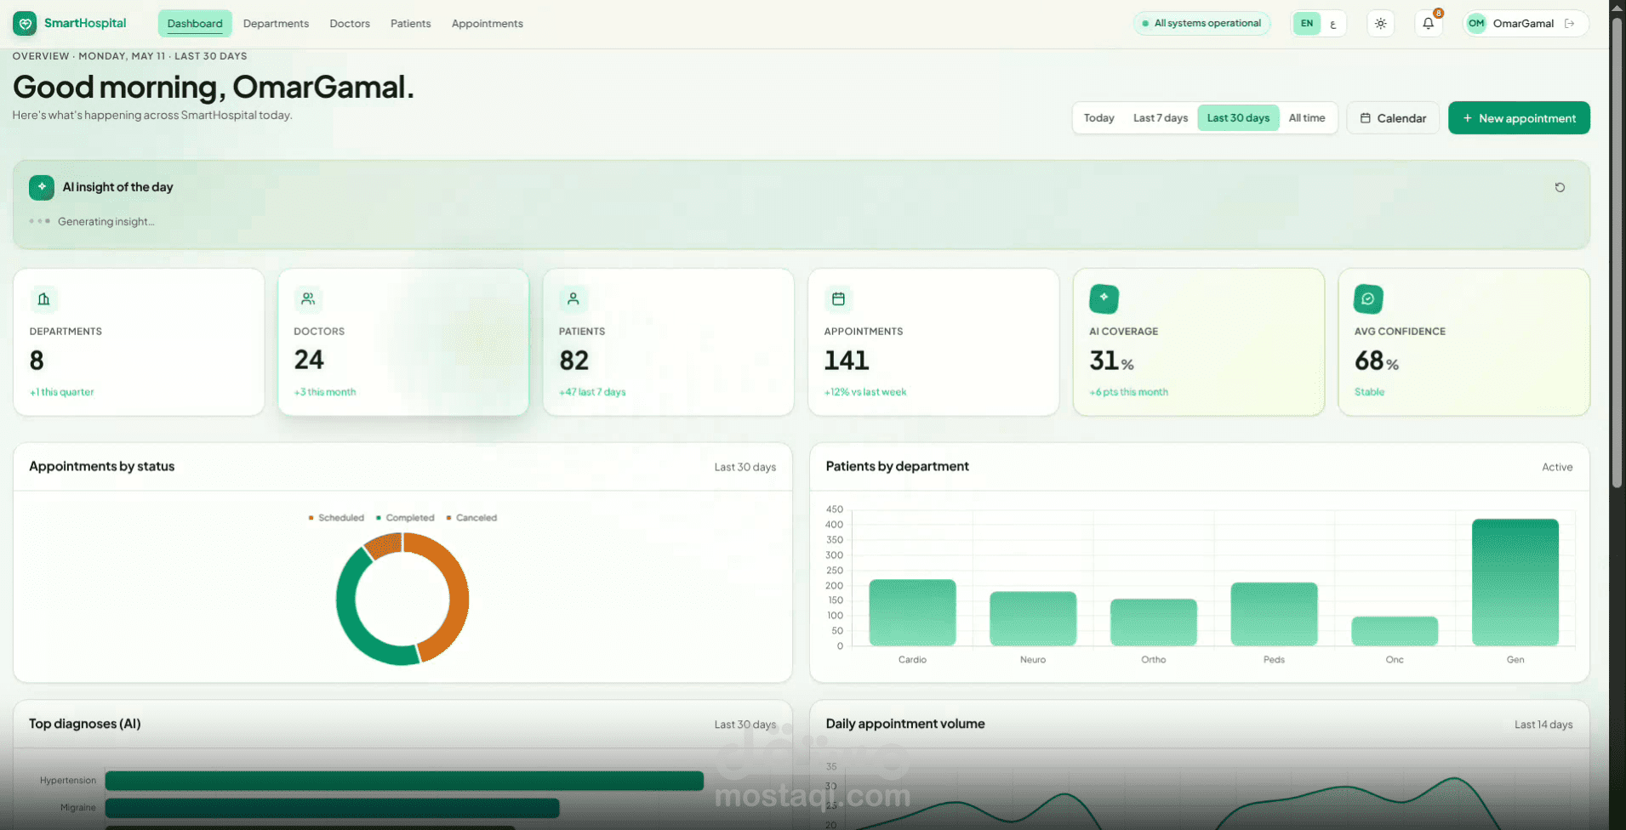Click the '+3 this month' text

(x=325, y=392)
